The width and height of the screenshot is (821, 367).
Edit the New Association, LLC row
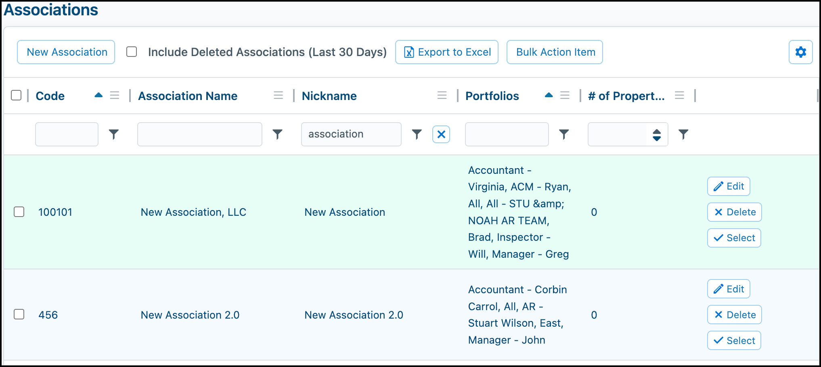(x=729, y=186)
